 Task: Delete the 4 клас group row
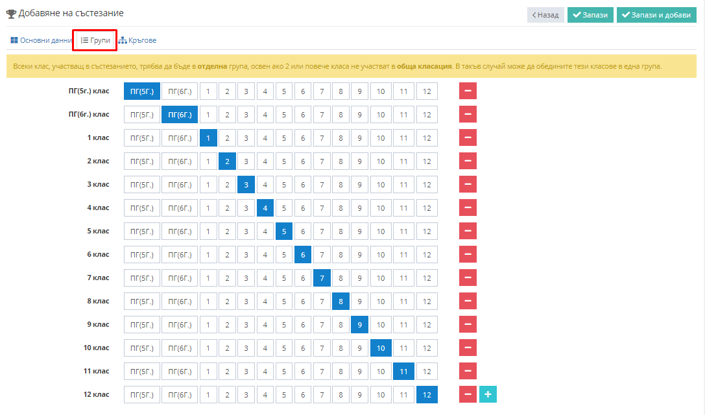pos(467,207)
